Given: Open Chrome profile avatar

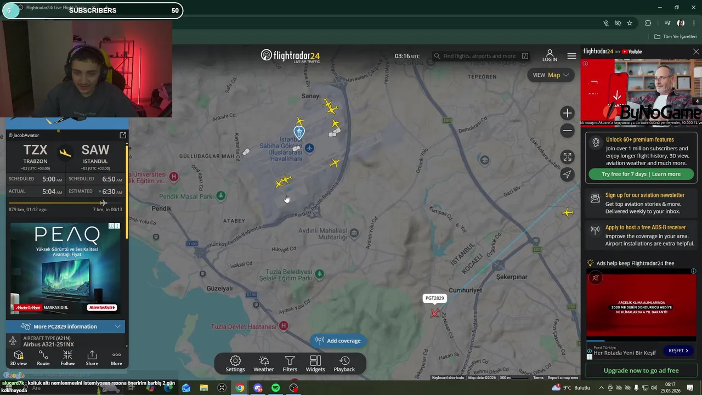Looking at the screenshot, I should (681, 23).
